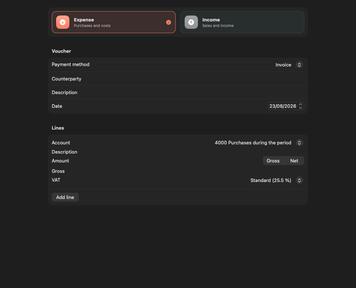Viewport: 356px width, 288px height.
Task: Click the Gross amount input field
Action: 178,171
